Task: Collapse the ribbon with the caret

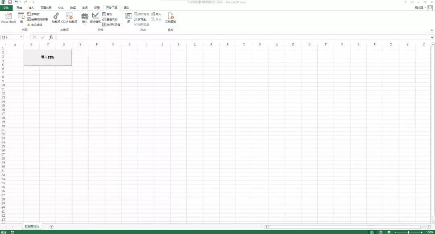Action: [432, 30]
